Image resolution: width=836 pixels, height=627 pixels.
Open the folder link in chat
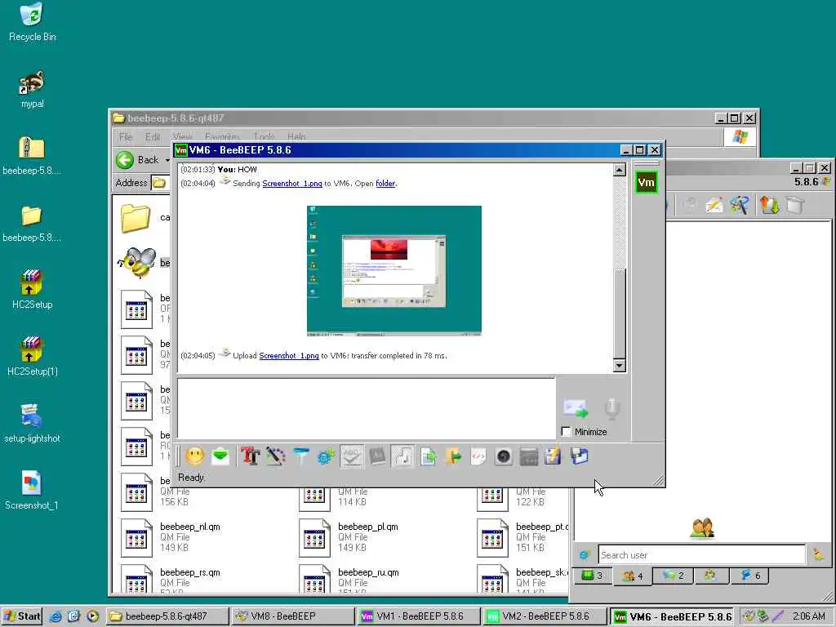385,184
